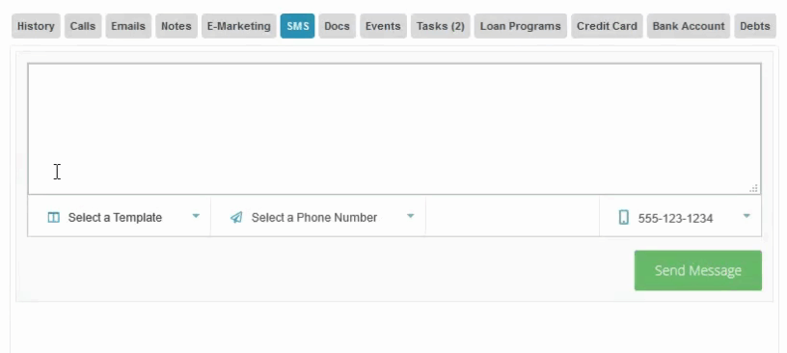Click the paper plane send icon
Image resolution: width=787 pixels, height=353 pixels.
click(236, 217)
